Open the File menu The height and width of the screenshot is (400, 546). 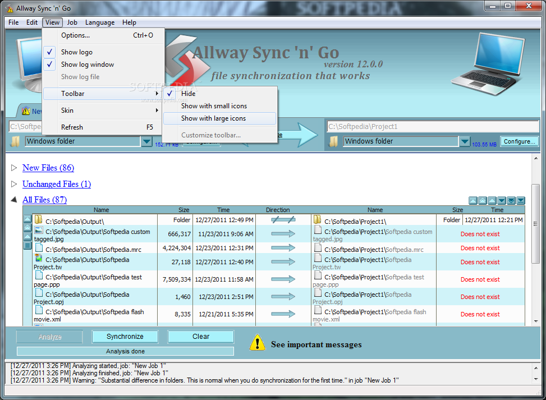13,22
